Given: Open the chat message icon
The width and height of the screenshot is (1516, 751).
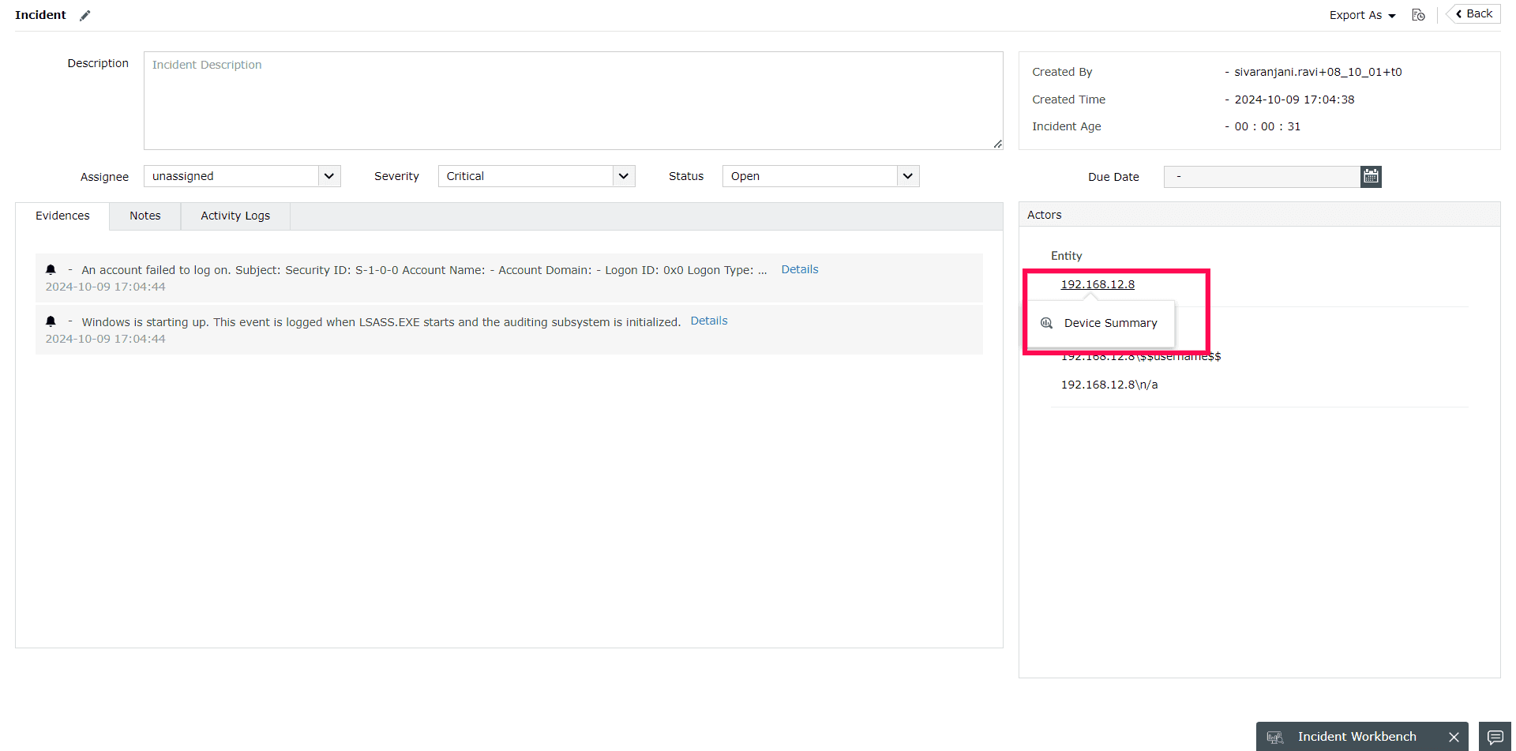Looking at the screenshot, I should (x=1495, y=737).
